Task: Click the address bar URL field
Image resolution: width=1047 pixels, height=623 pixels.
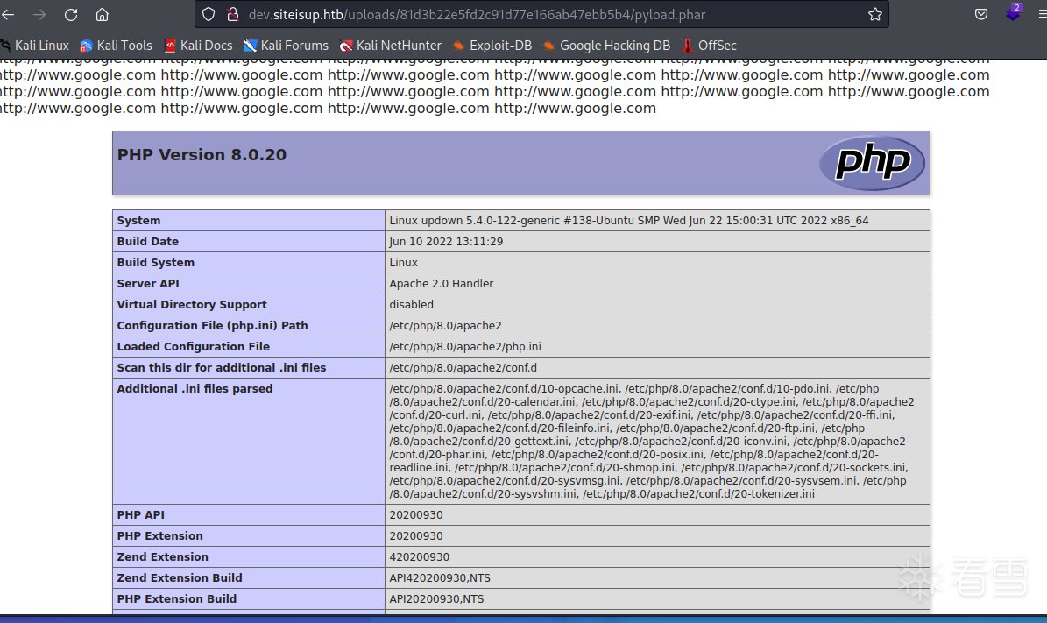Action: tap(541, 14)
